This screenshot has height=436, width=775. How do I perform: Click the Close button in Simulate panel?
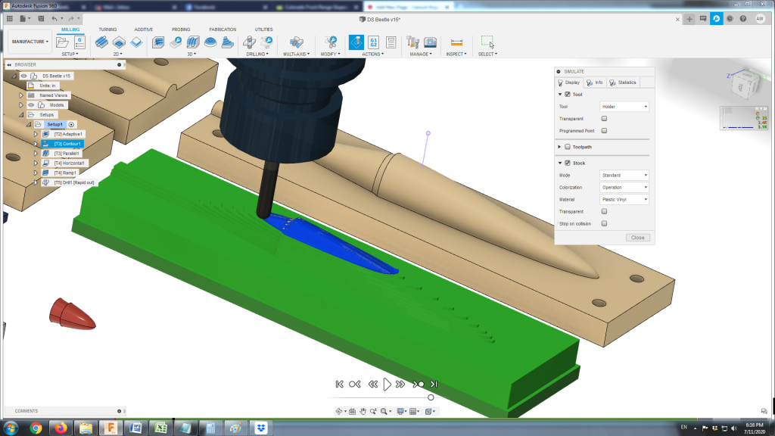pos(637,237)
